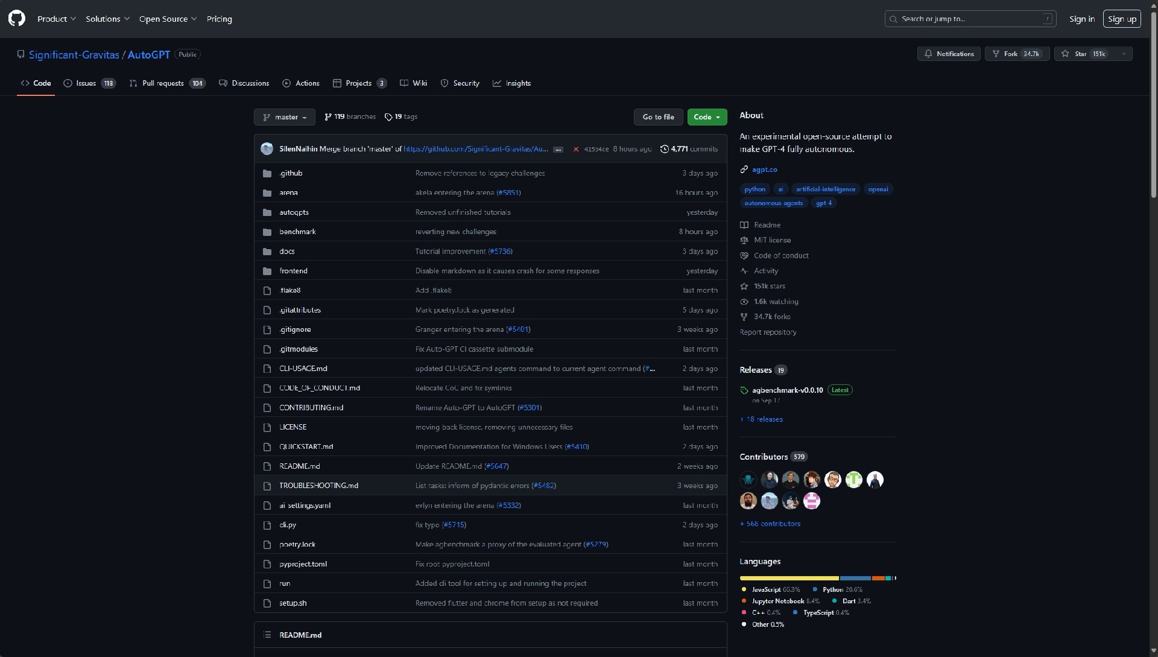Fork the repository via fork icon

tap(996, 54)
